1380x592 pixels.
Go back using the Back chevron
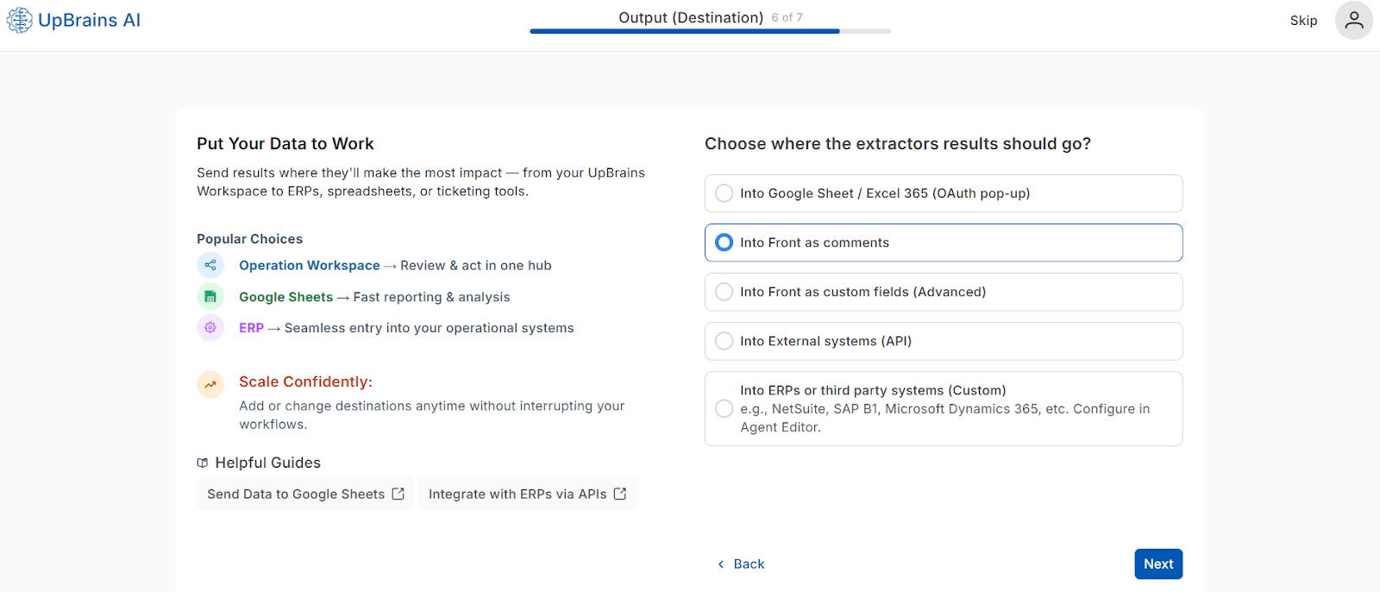722,564
